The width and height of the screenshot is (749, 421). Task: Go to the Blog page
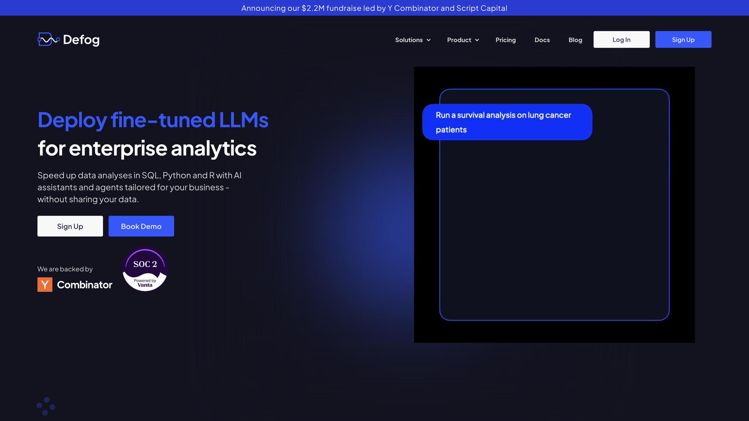(x=575, y=40)
